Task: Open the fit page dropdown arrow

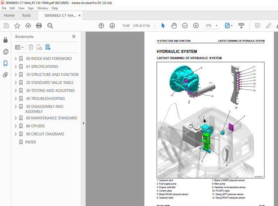Action: [x=232, y=26]
